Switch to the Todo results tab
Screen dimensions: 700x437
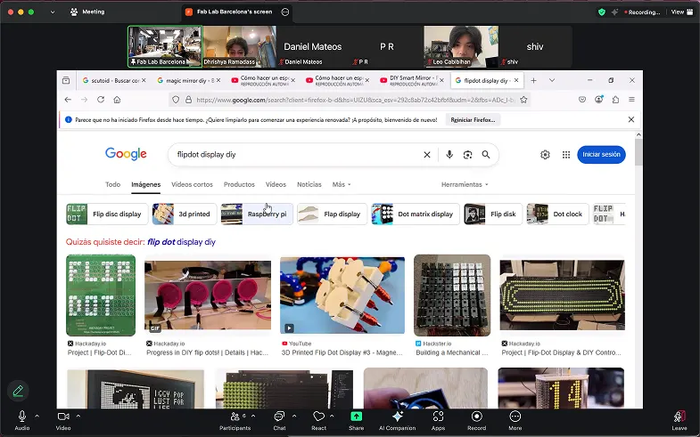click(x=113, y=184)
